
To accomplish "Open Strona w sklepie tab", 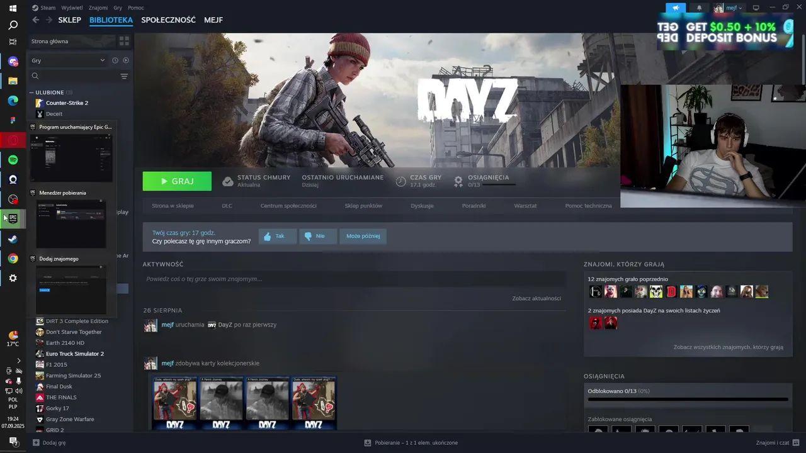I will [x=173, y=206].
